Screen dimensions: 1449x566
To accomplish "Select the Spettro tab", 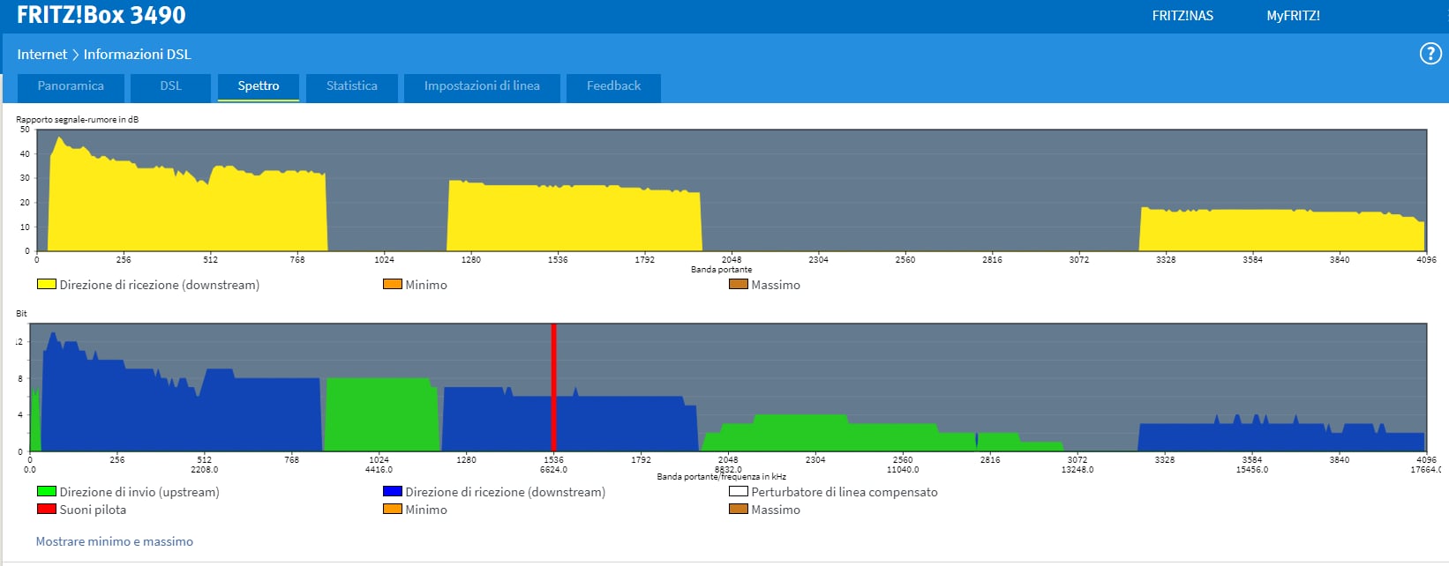I will coord(258,86).
